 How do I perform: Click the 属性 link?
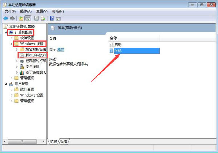pyautogui.click(x=61, y=50)
